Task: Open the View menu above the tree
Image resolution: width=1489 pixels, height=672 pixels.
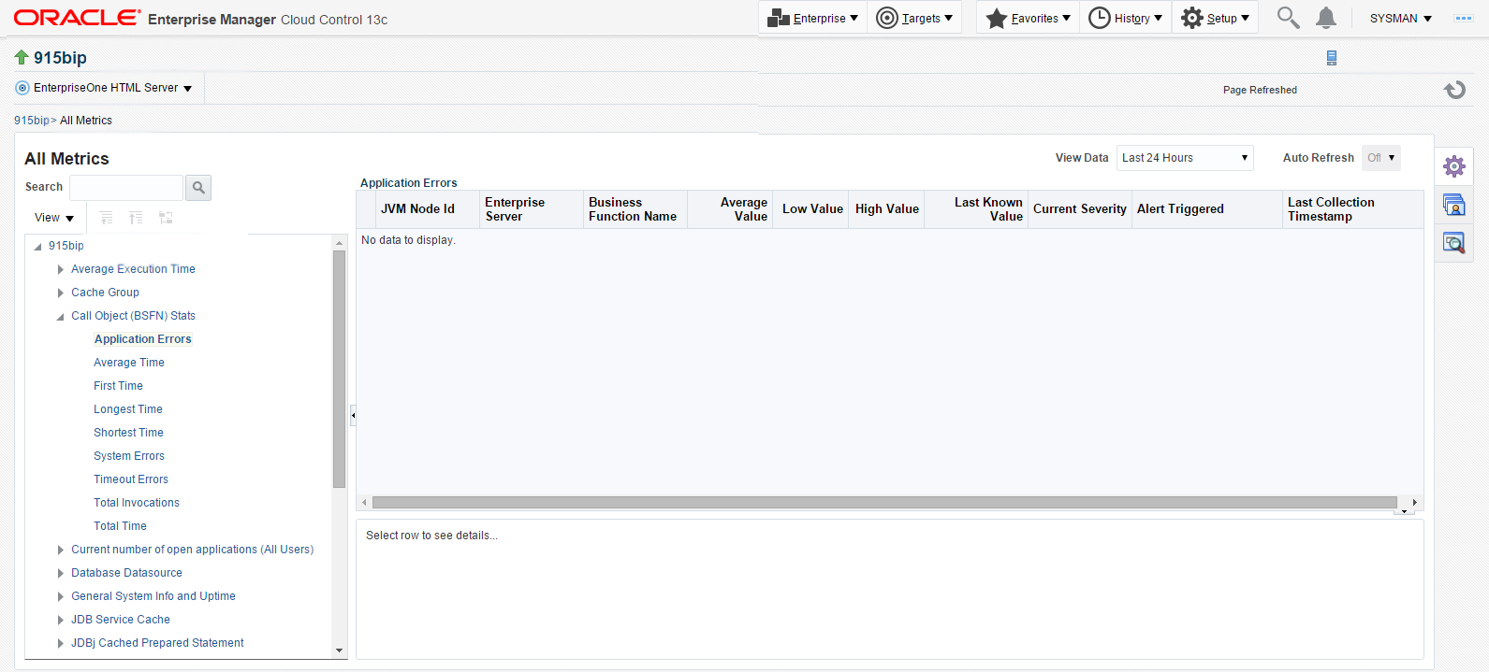Action: pyautogui.click(x=54, y=218)
